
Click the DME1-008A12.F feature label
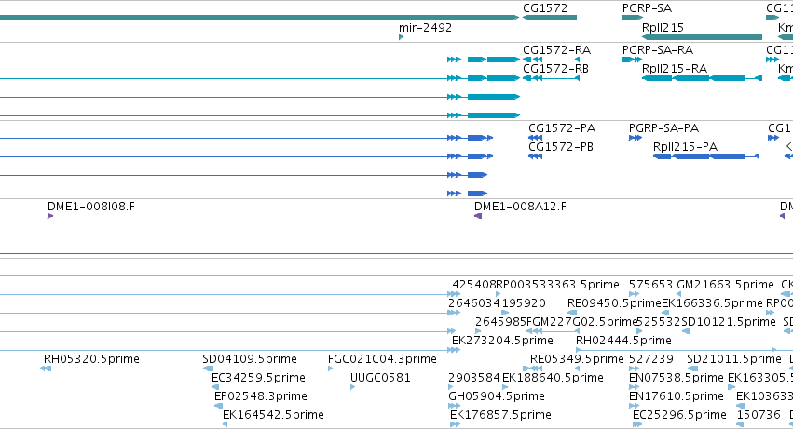click(520, 207)
